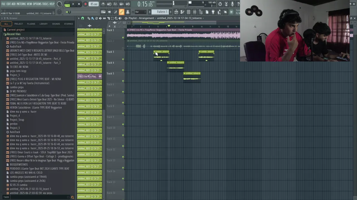Image resolution: width=357 pixels, height=200 pixels.
Task: Enable typing keyboard to piano
Action: click(103, 12)
